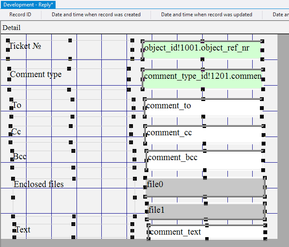Select the record created date column header
Viewport: 289px width, 247px height.
96,15
